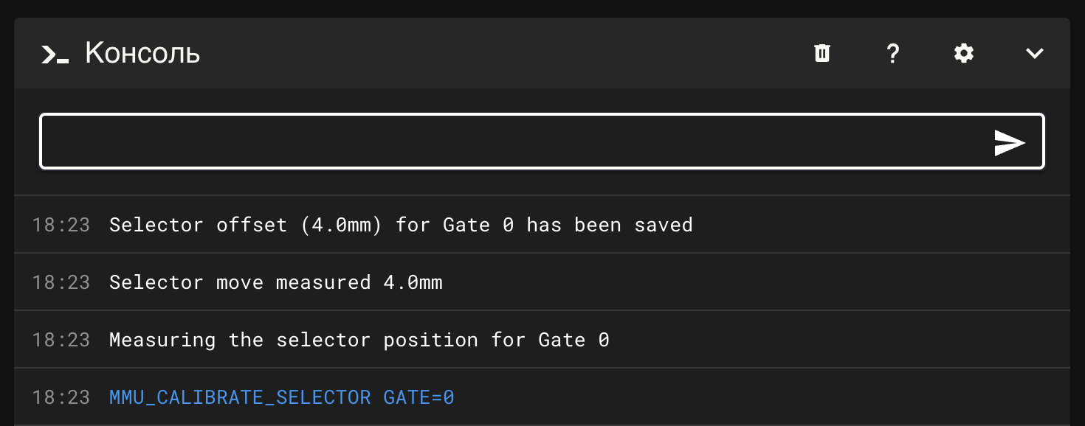Click 'has been saved' text in first log line
Image resolution: width=1085 pixels, height=426 pixels.
610,225
